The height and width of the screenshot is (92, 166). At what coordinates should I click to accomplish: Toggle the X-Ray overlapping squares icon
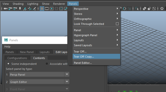pyautogui.click(x=144, y=9)
